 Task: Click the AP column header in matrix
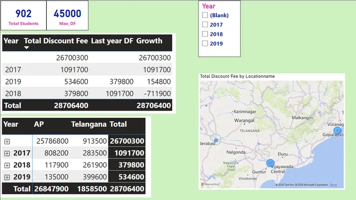[39, 124]
